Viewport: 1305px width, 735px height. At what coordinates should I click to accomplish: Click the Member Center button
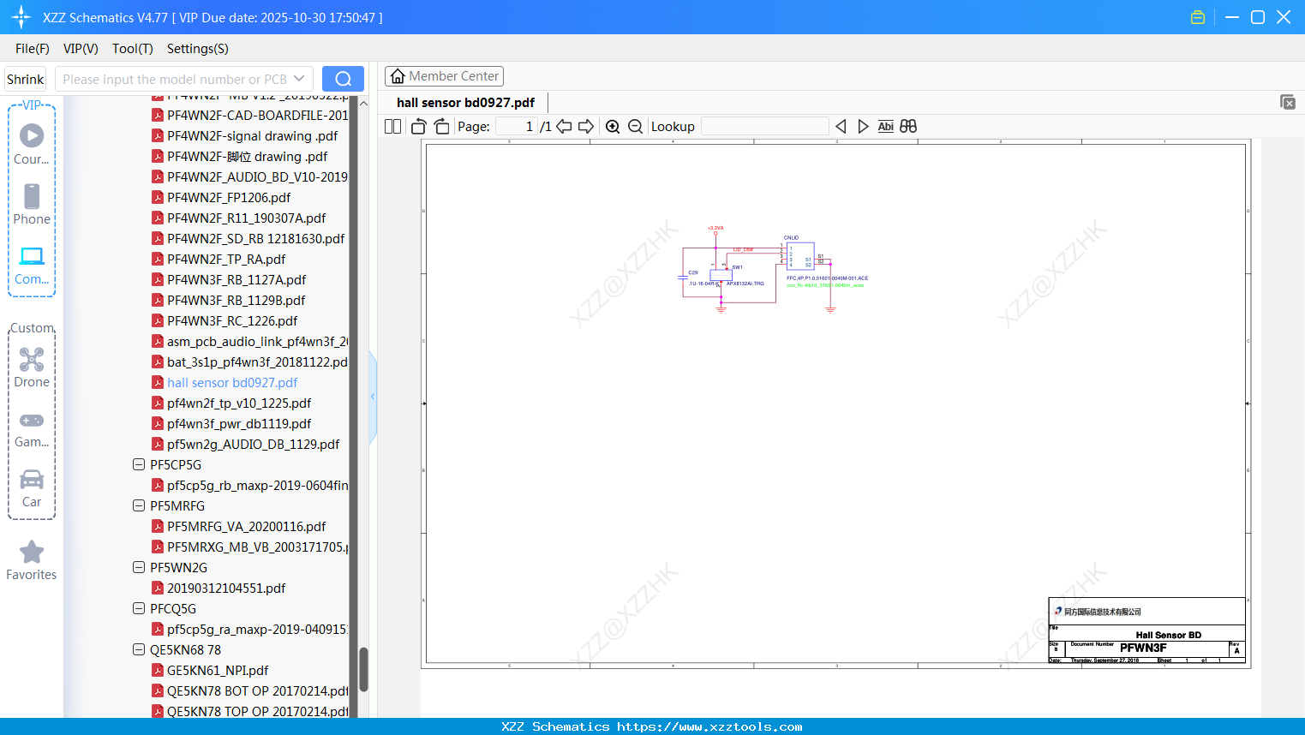click(x=444, y=76)
